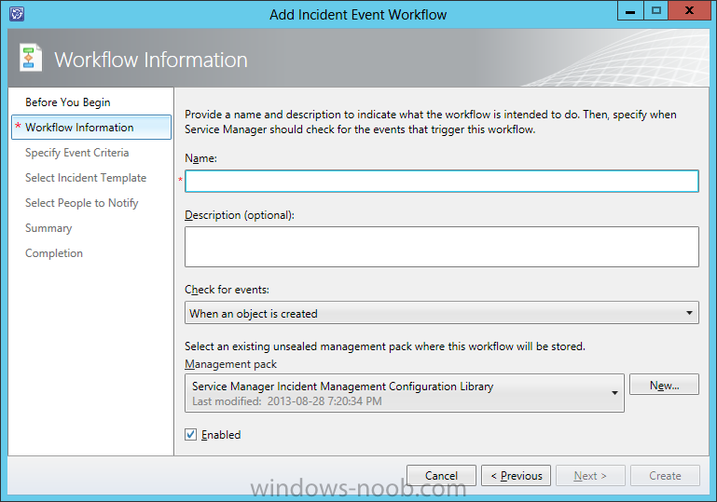717x502 pixels.
Task: Click the Cancel button
Action: pos(441,476)
